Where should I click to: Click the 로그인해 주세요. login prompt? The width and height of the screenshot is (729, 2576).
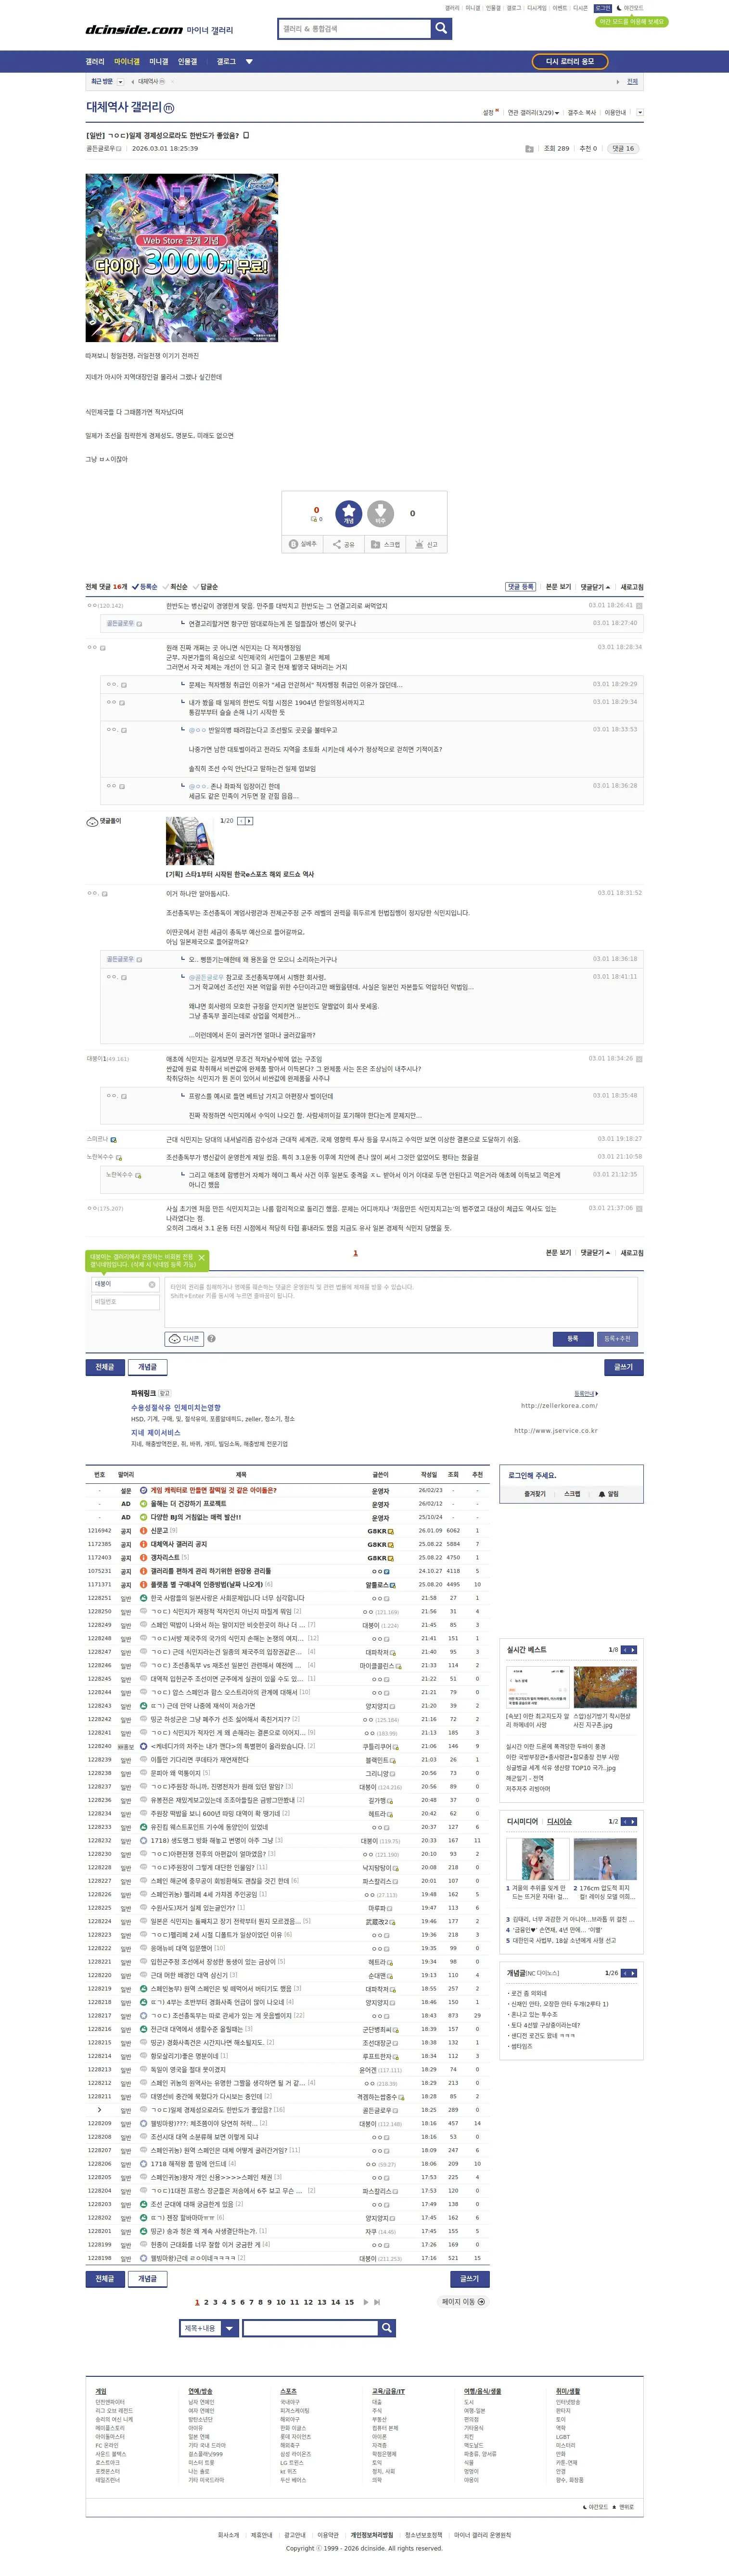point(532,1475)
